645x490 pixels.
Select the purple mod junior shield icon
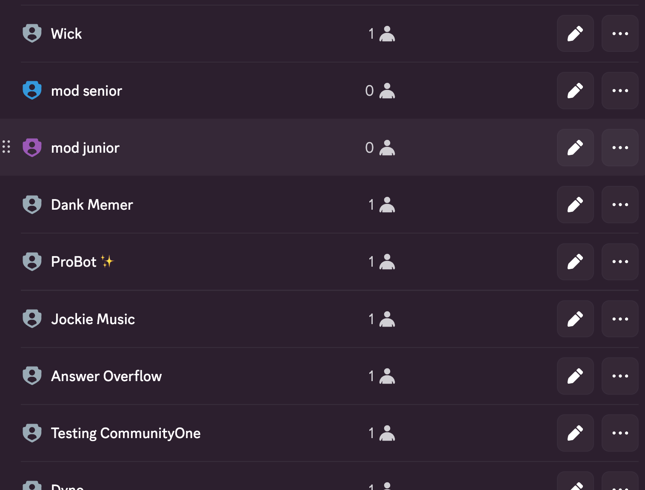(32, 147)
